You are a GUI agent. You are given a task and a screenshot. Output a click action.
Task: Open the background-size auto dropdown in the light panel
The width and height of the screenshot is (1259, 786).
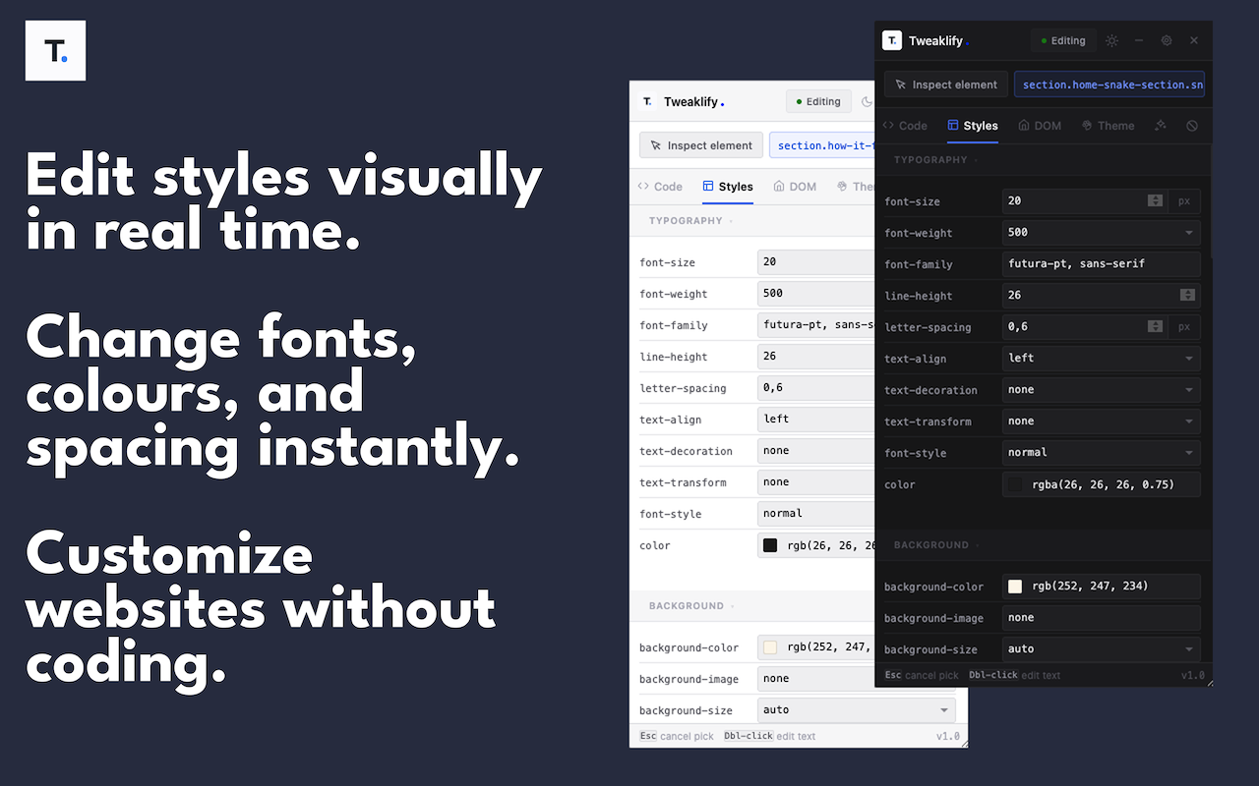(857, 710)
